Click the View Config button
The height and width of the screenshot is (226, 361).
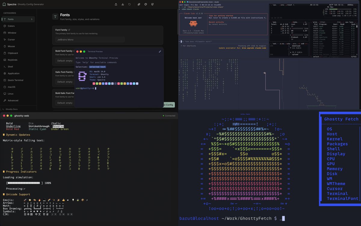(168, 105)
